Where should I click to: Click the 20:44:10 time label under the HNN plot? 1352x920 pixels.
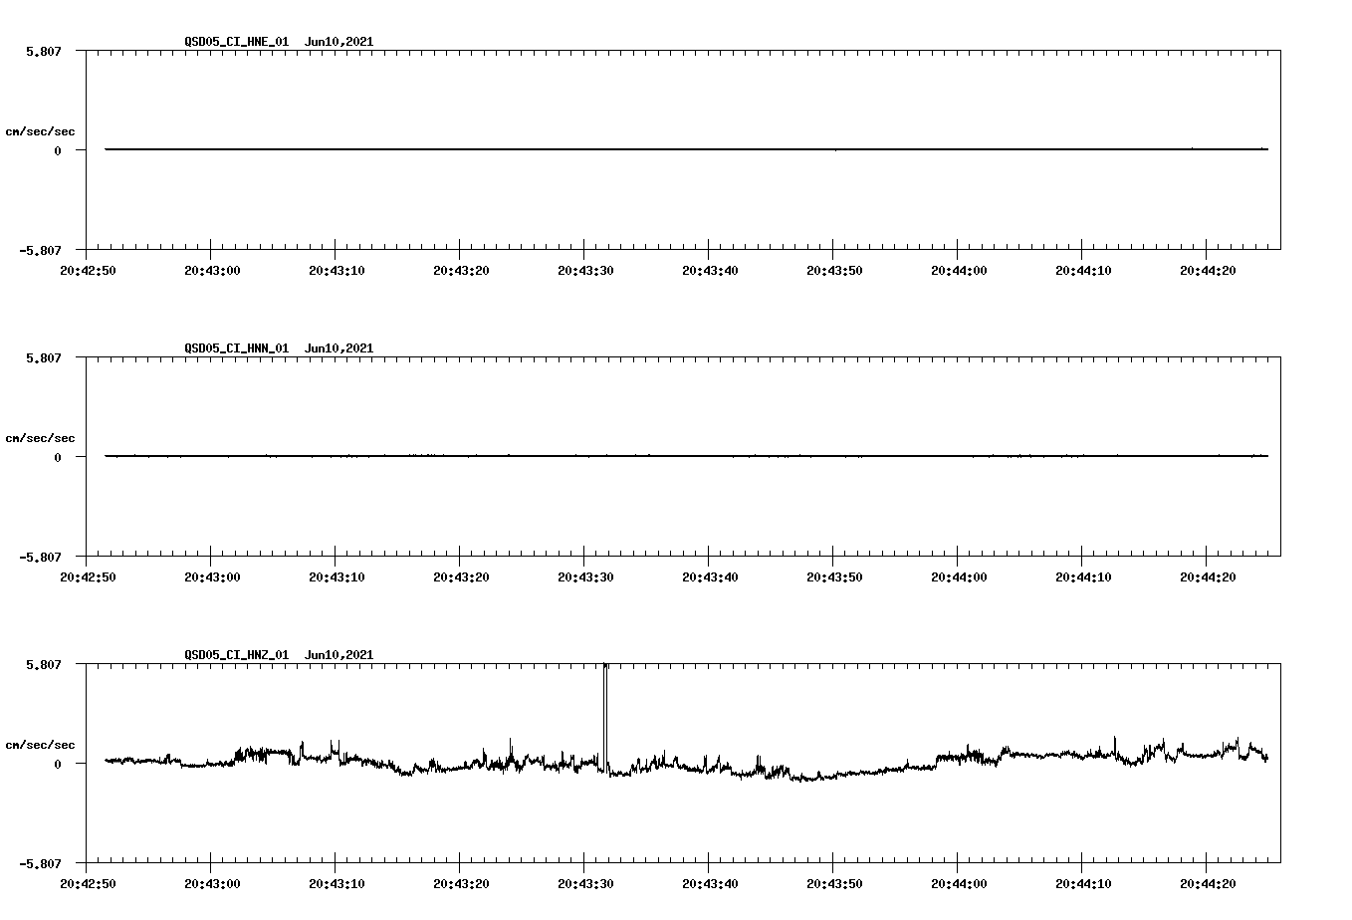pyautogui.click(x=1083, y=576)
